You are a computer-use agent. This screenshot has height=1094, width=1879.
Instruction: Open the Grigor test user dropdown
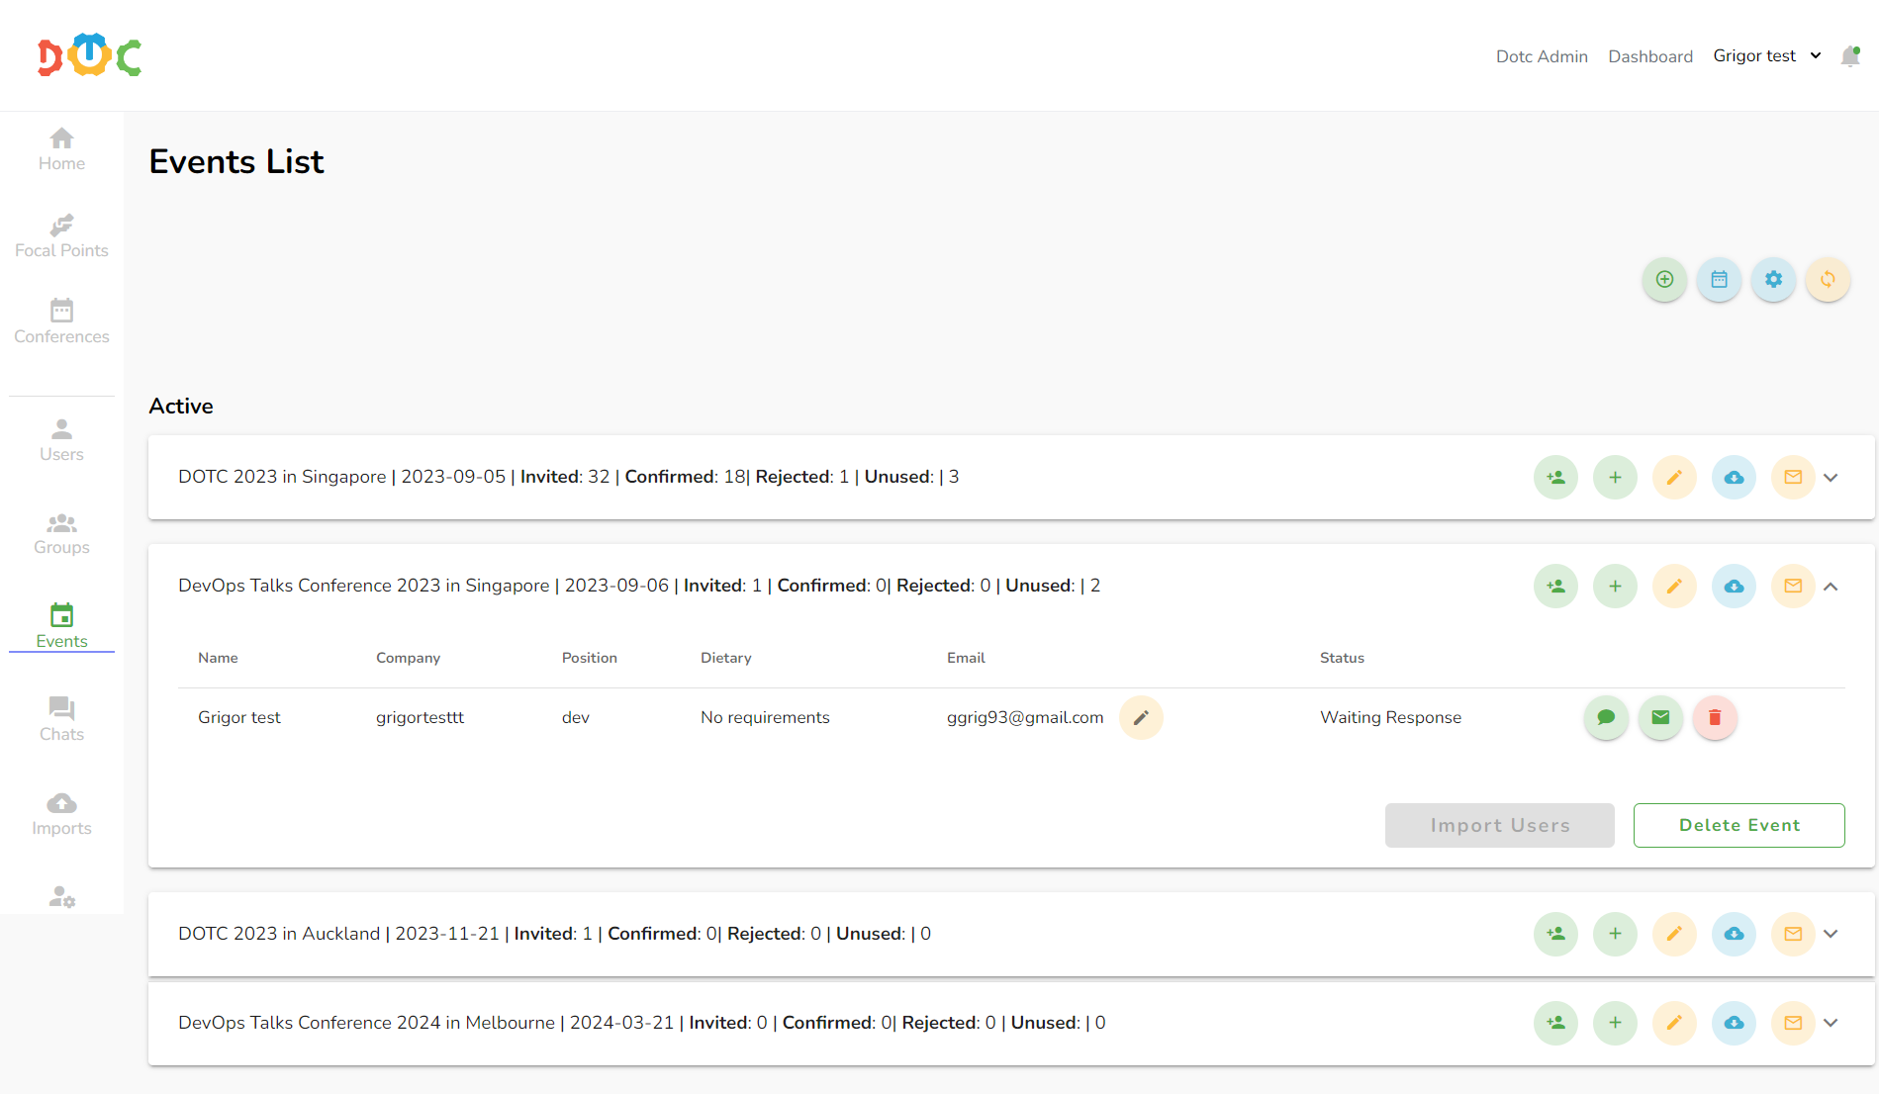pyautogui.click(x=1767, y=56)
